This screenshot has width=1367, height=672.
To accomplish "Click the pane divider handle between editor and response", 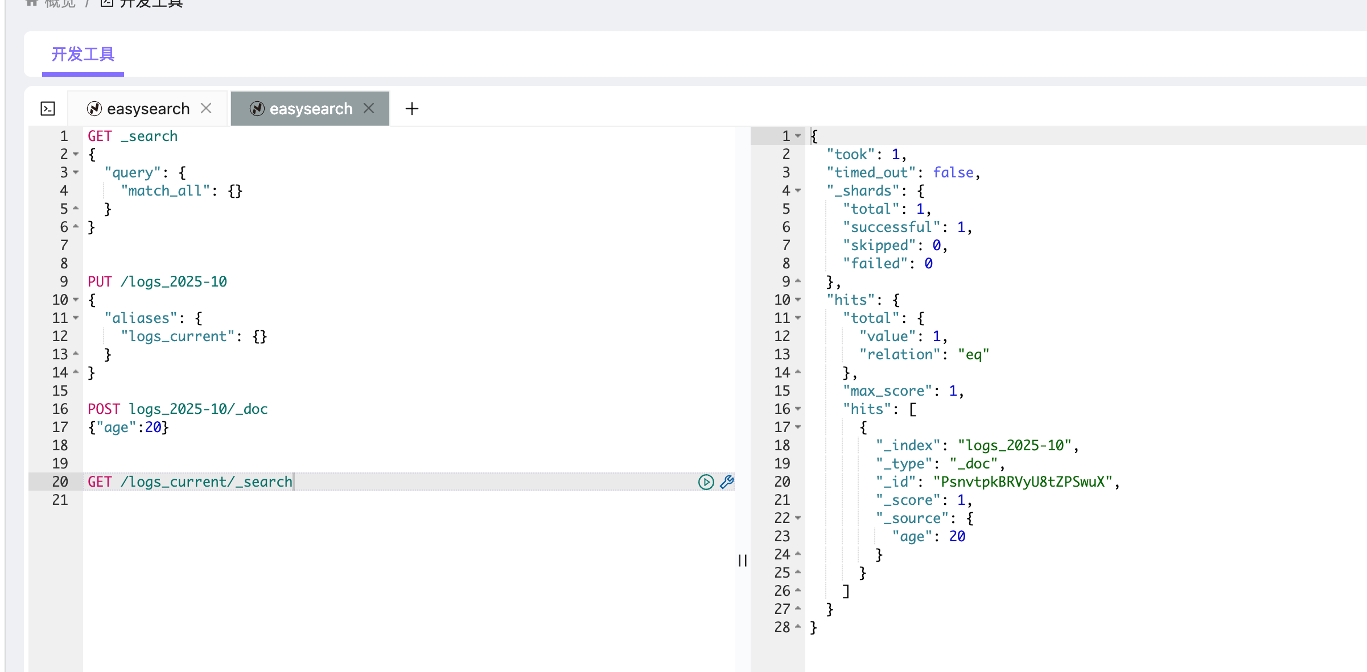I will point(742,561).
